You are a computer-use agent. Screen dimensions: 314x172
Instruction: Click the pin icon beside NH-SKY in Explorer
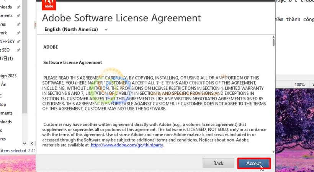pyautogui.click(x=18, y=41)
